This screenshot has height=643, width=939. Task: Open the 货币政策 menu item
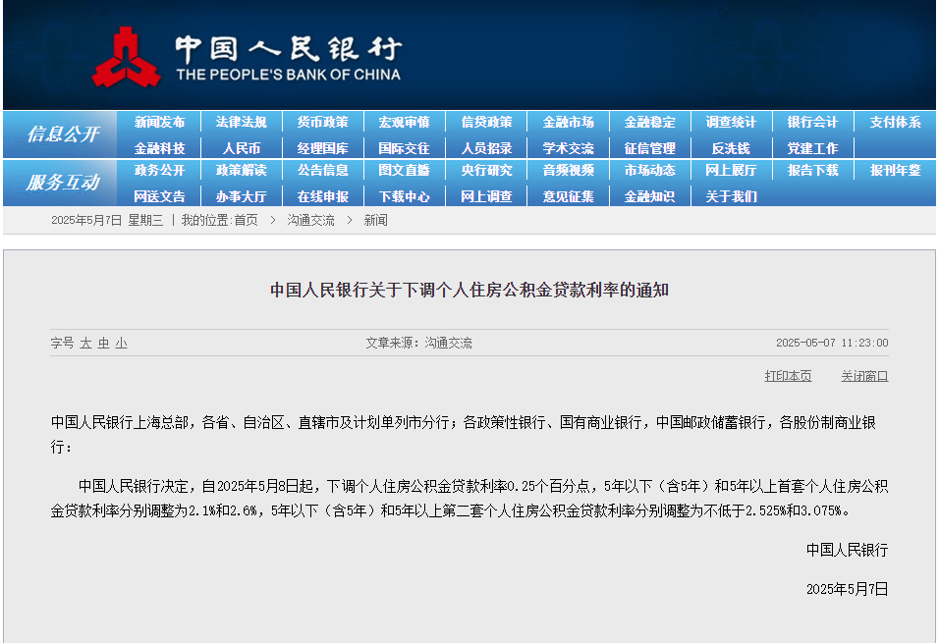pos(323,123)
